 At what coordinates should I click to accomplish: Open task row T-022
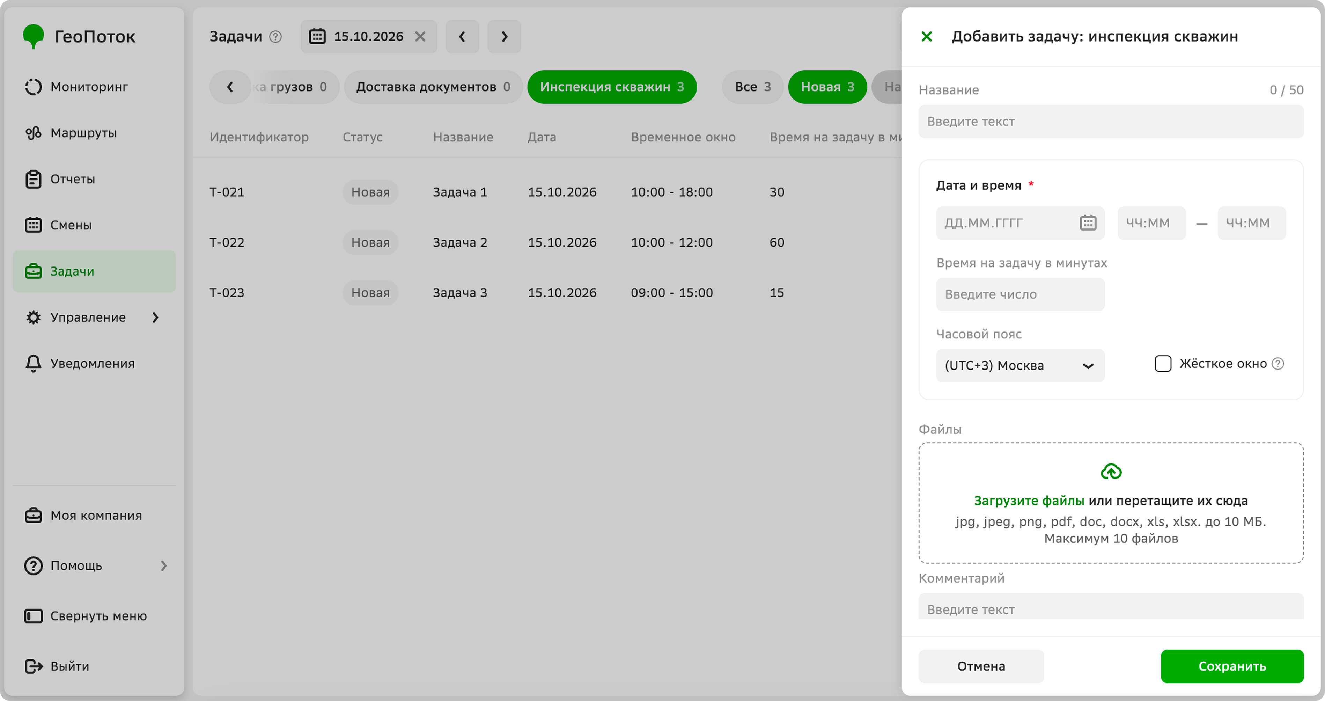547,242
